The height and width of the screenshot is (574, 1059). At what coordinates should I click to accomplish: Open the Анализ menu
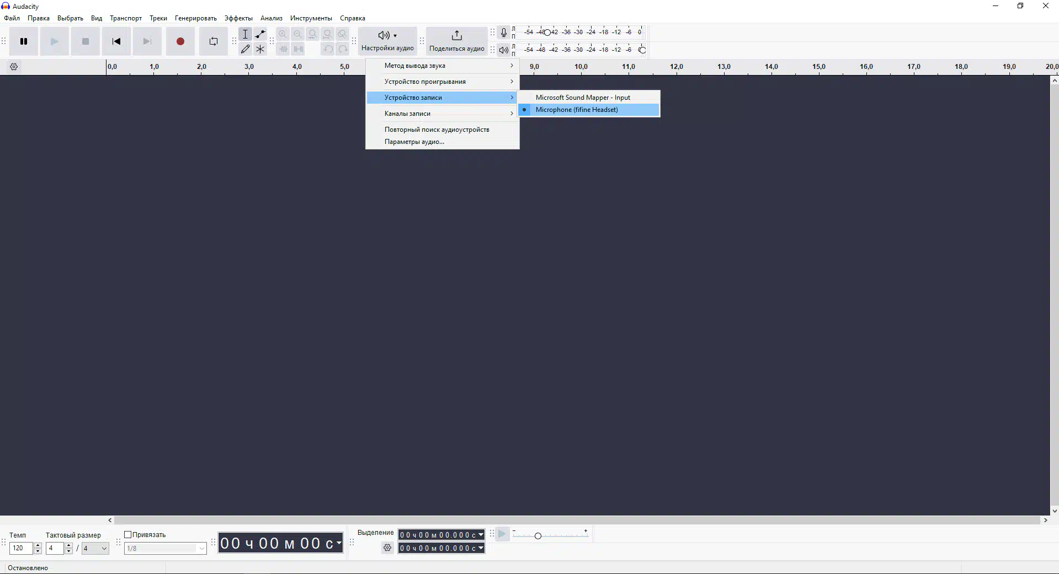point(272,18)
